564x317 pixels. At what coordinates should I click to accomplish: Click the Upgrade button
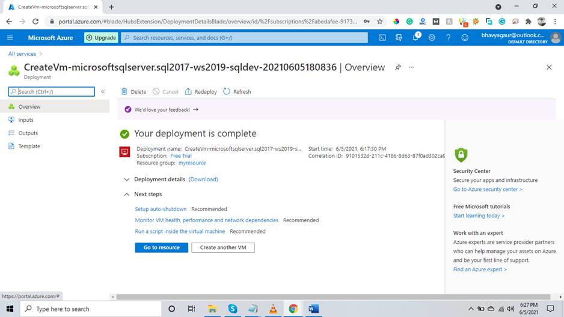point(101,38)
